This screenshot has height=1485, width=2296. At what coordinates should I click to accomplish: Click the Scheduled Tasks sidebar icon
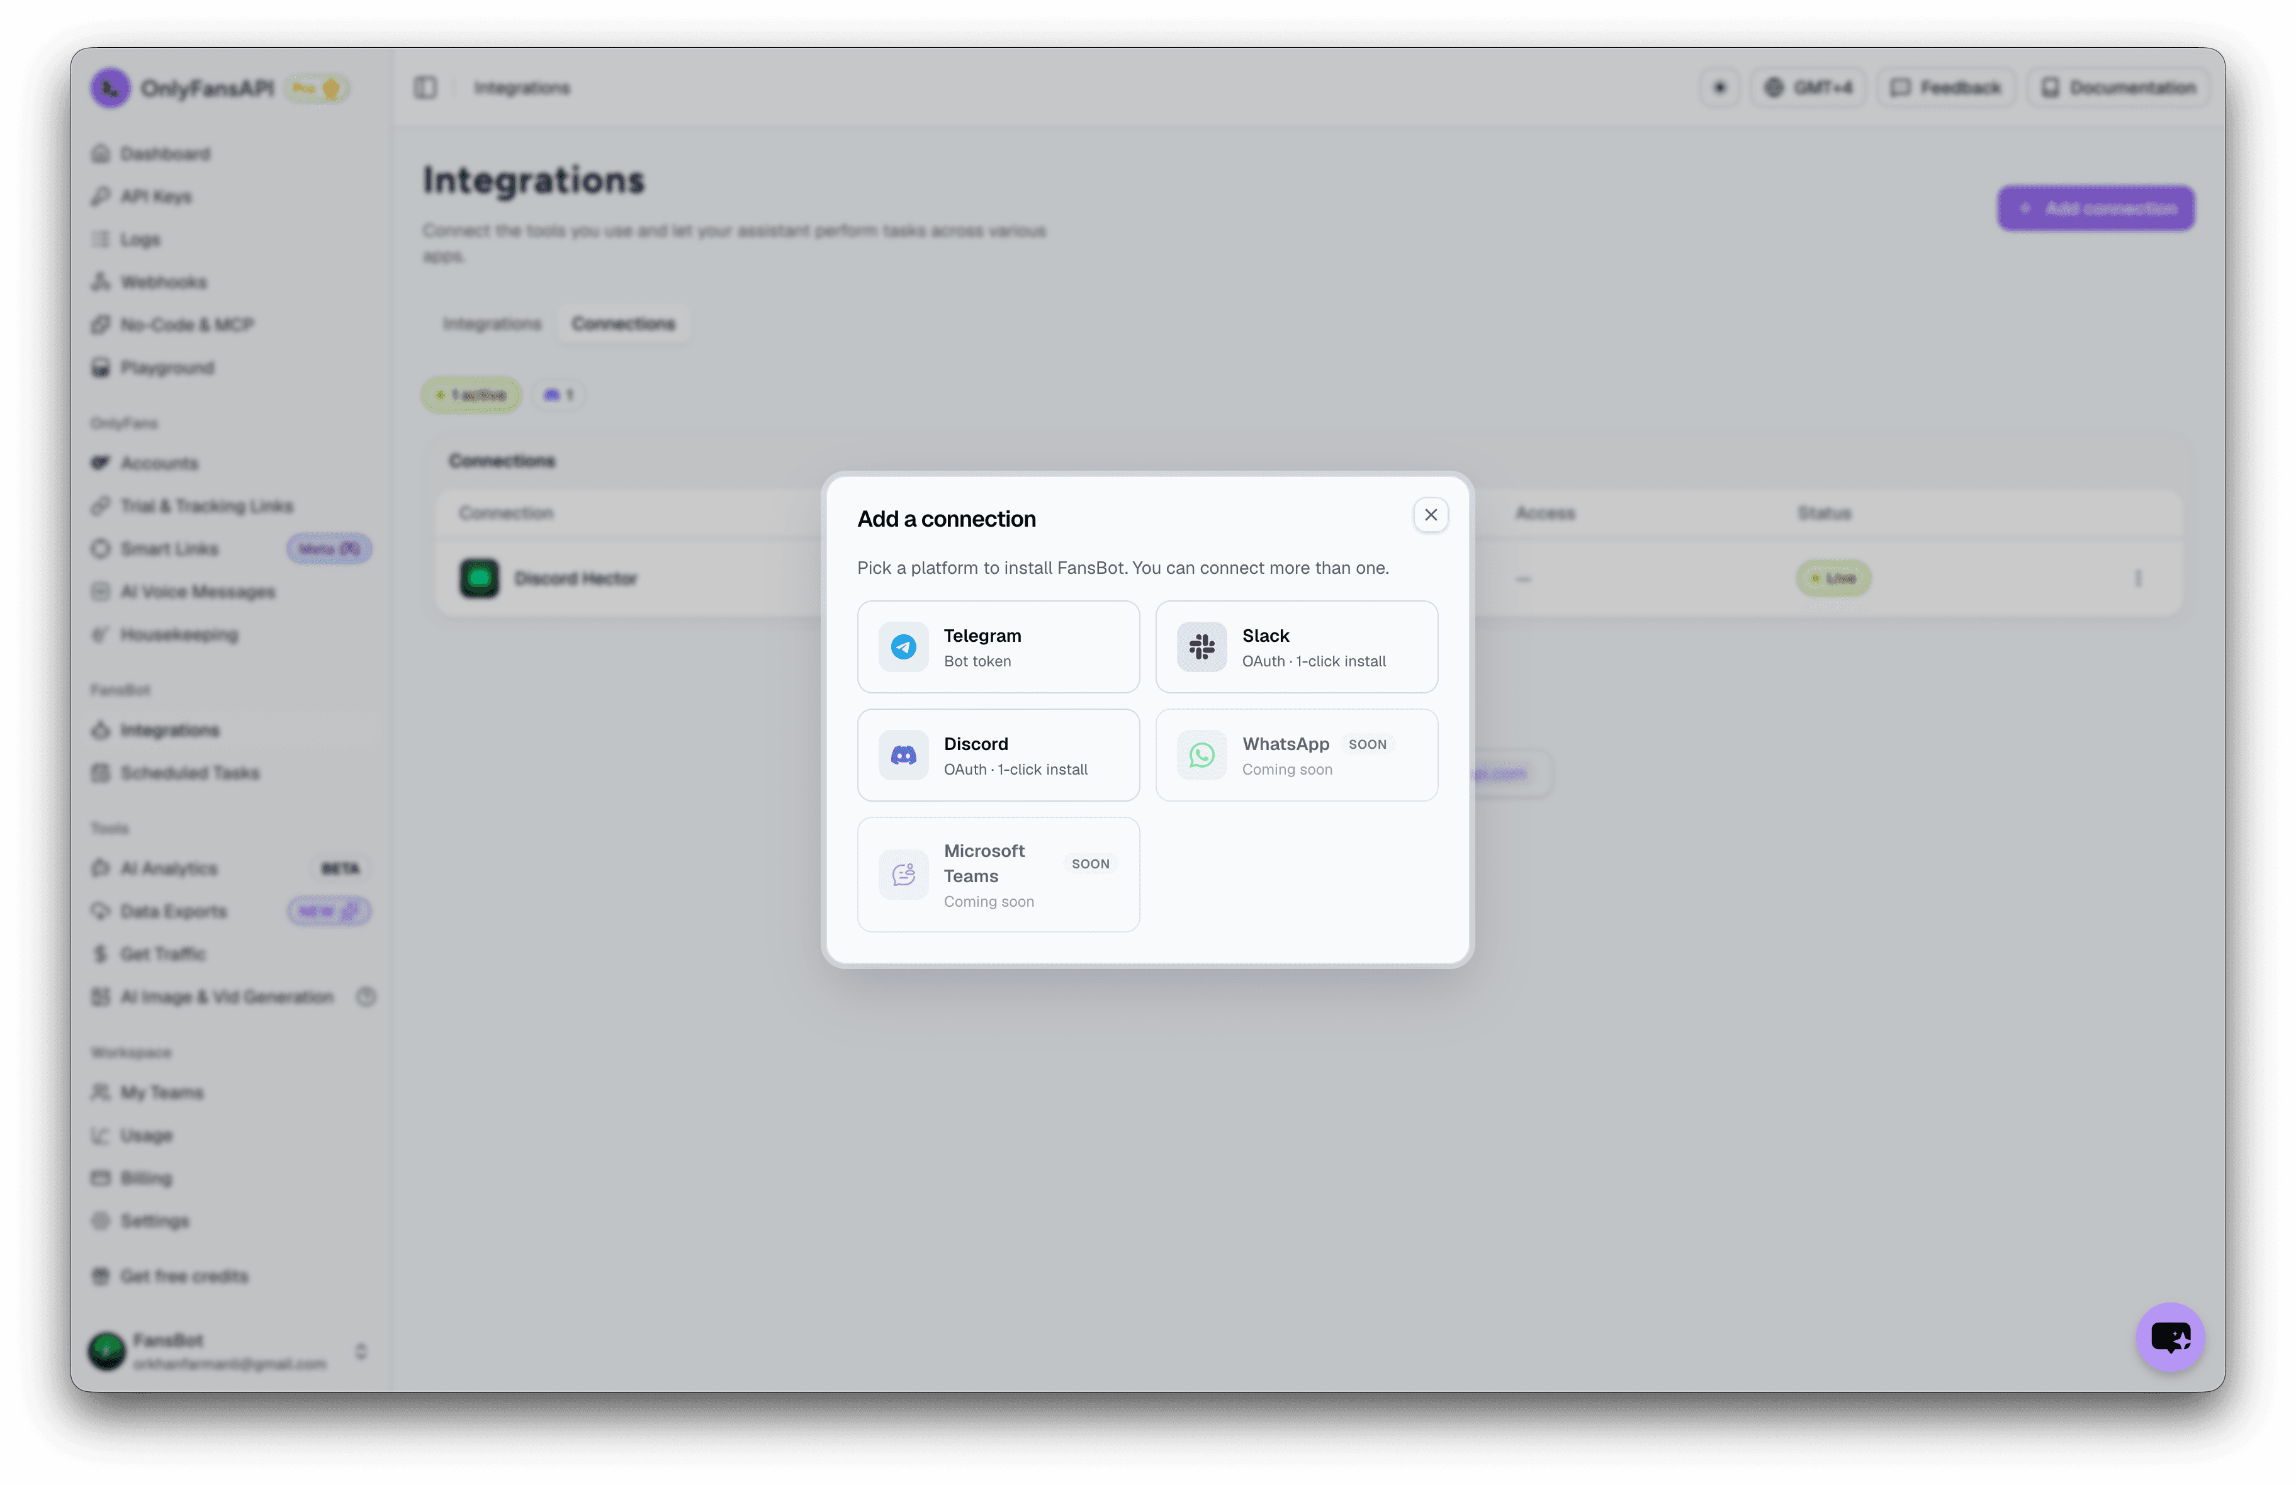[x=100, y=773]
